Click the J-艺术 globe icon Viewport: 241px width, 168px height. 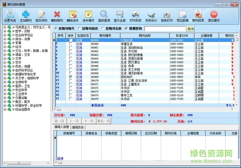[x=9, y=62]
